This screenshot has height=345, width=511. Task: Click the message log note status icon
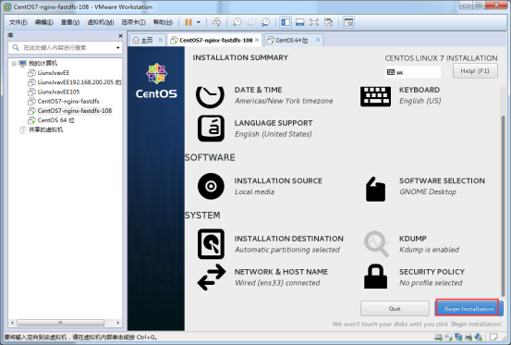493,337
